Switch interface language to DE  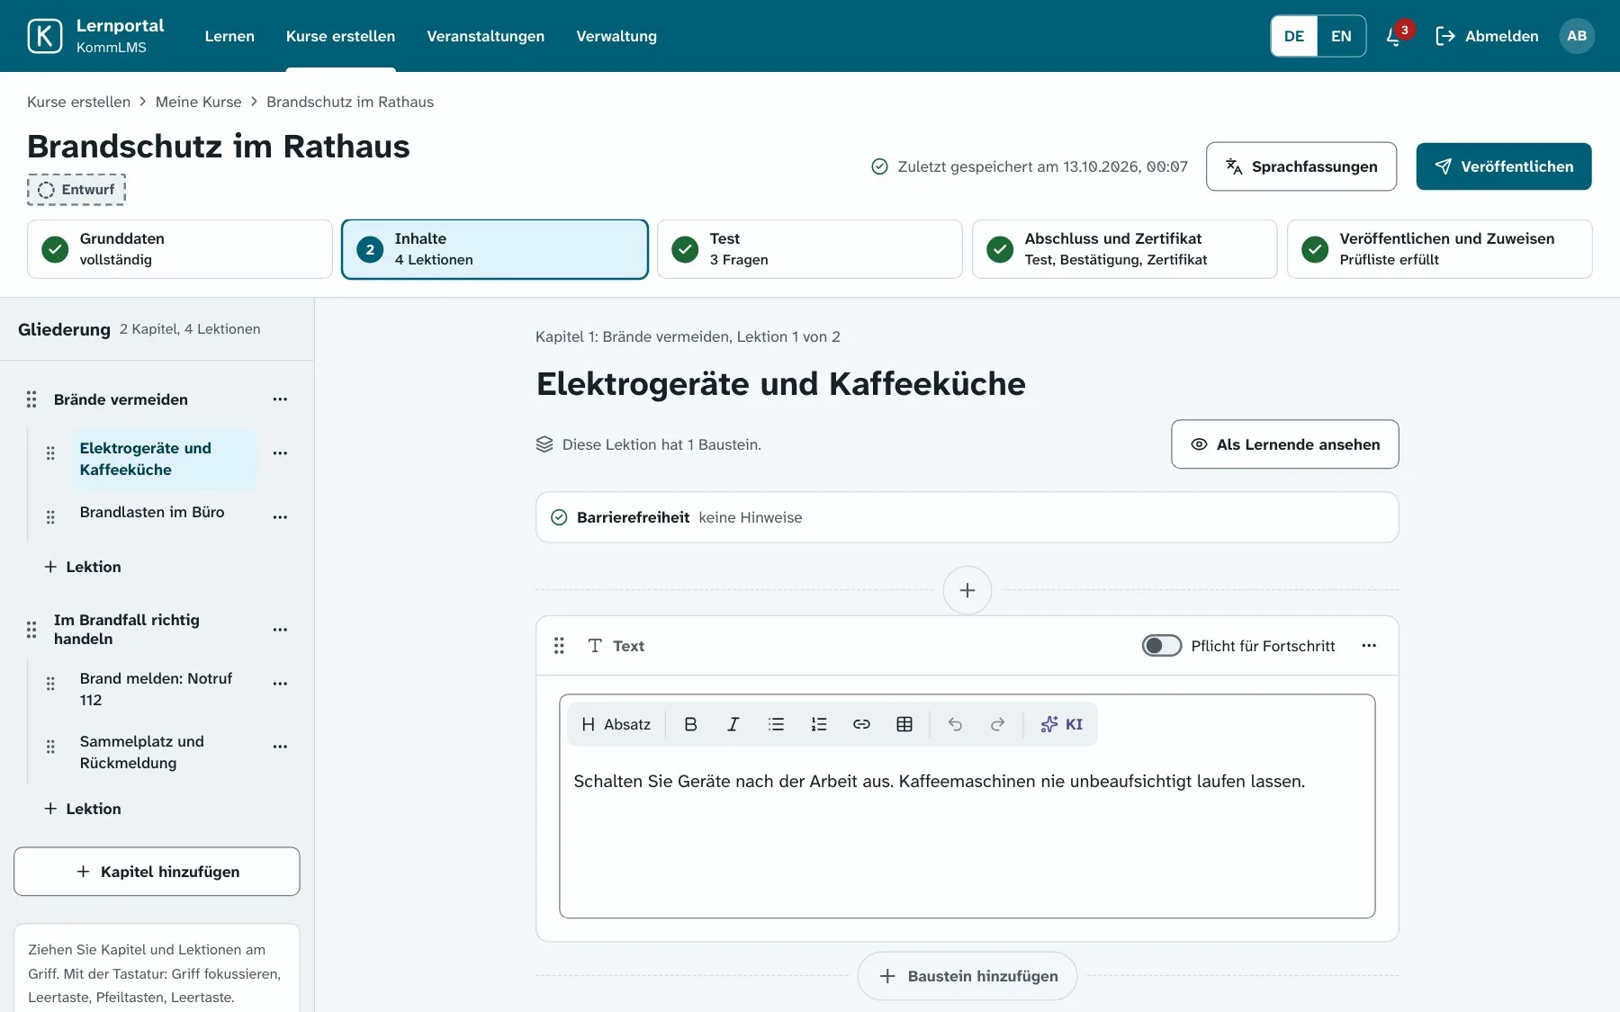(x=1294, y=36)
